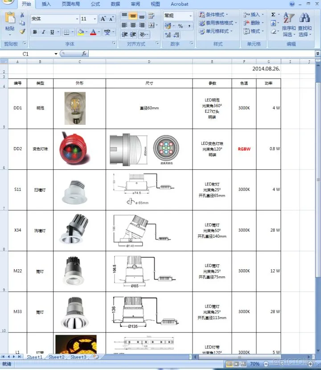Click the Increase Indent icon

tap(133, 34)
